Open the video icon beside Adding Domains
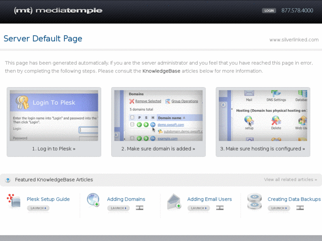The image size is (322, 241). coord(140,208)
